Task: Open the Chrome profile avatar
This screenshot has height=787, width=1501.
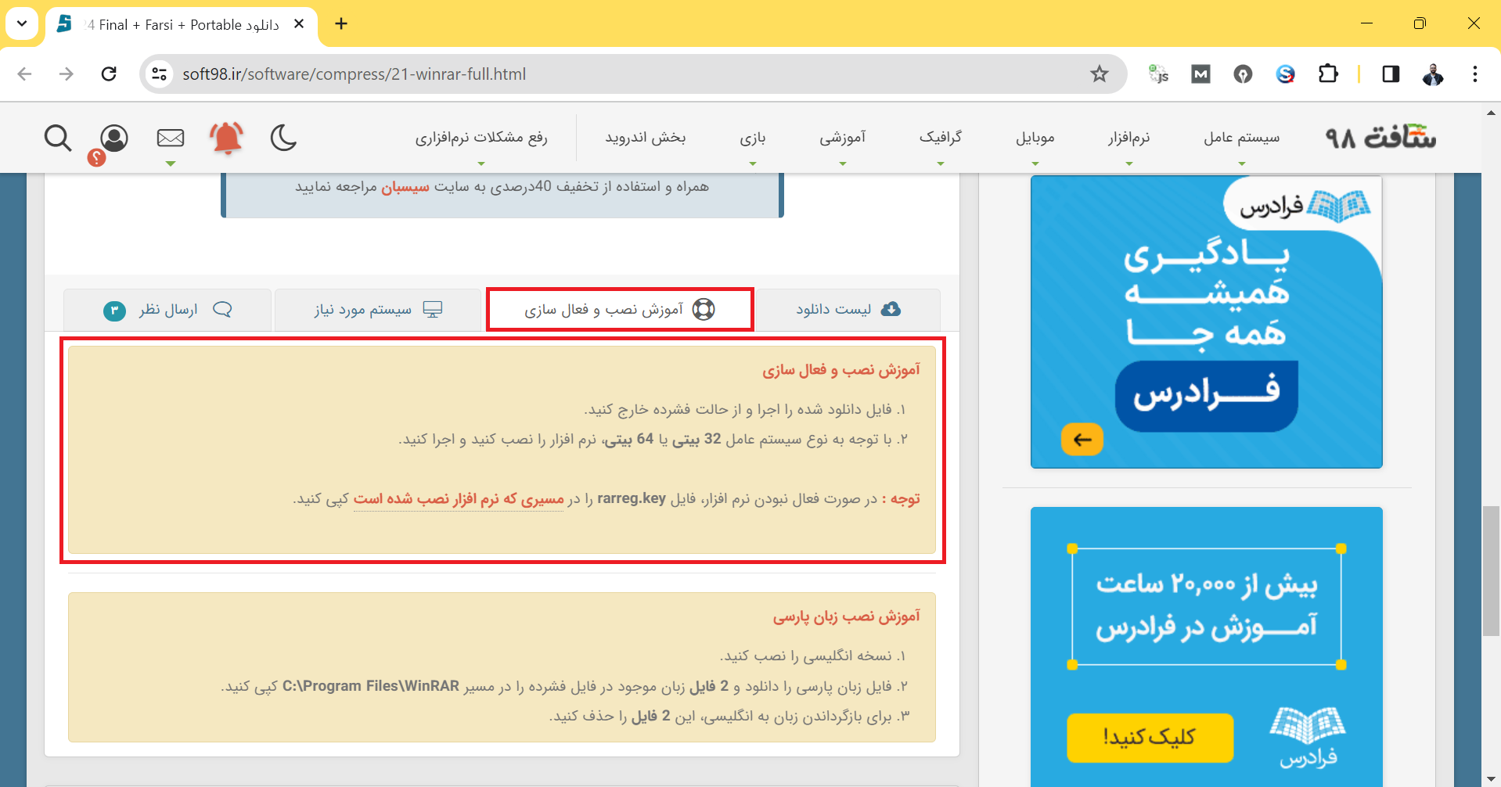Action: (x=1433, y=74)
